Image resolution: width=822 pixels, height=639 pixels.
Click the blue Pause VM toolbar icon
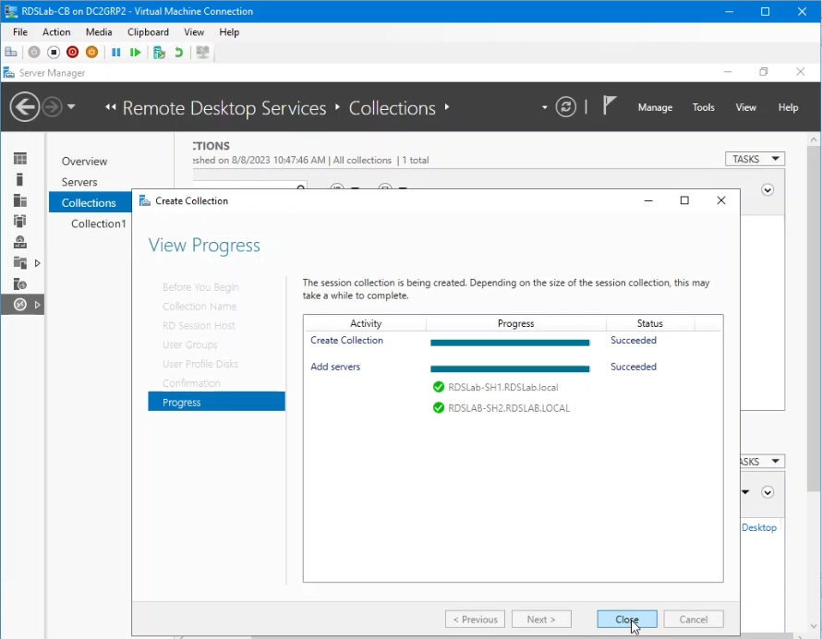116,53
